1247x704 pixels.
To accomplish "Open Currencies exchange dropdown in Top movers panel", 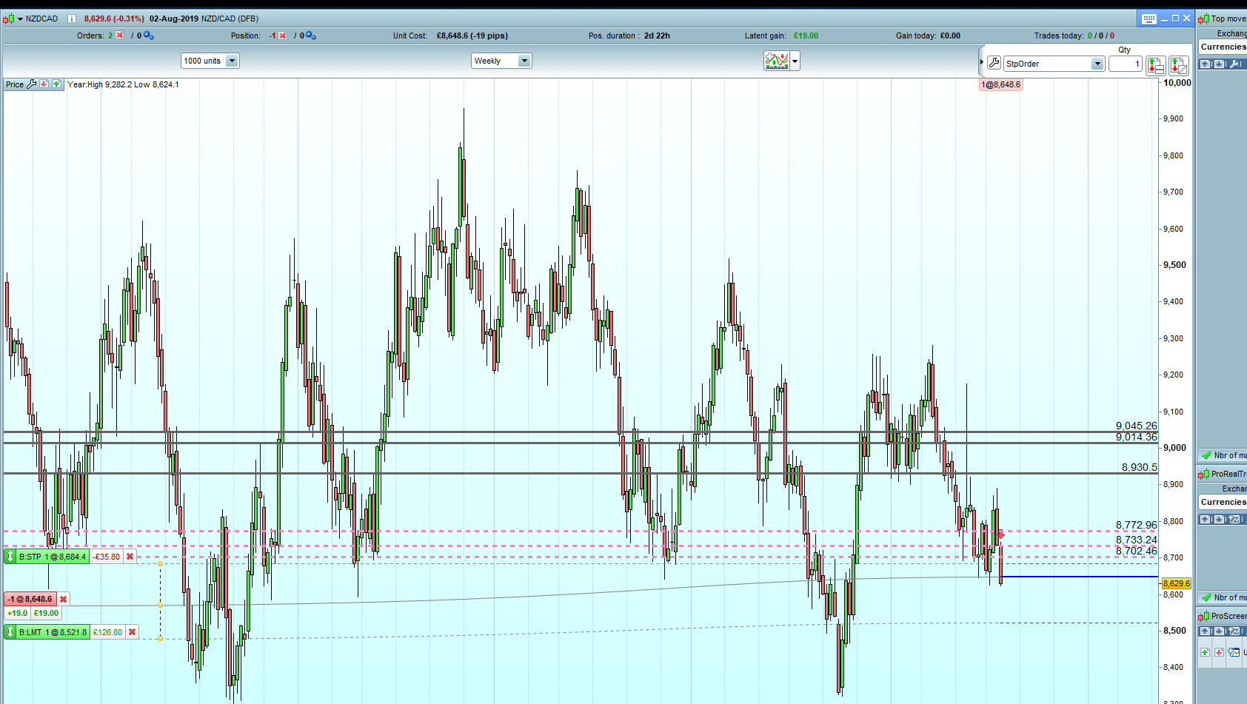I will pyautogui.click(x=1223, y=47).
